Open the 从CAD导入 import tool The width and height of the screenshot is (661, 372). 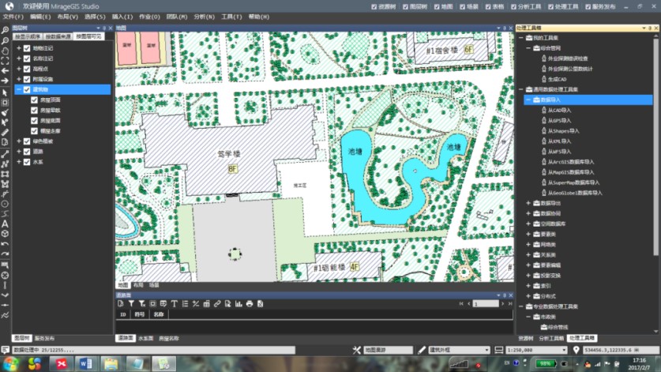click(564, 110)
